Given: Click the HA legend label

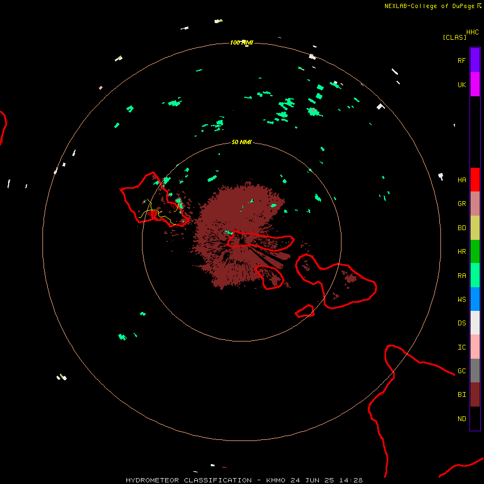Looking at the screenshot, I should pos(461,180).
